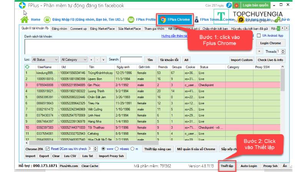Click the Check Live & info button
Viewport: 307px width, 172px height.
point(271,60)
